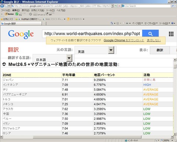The image size is (177, 142).
Task: Open the ツール(T) menu
Action: [51, 10]
